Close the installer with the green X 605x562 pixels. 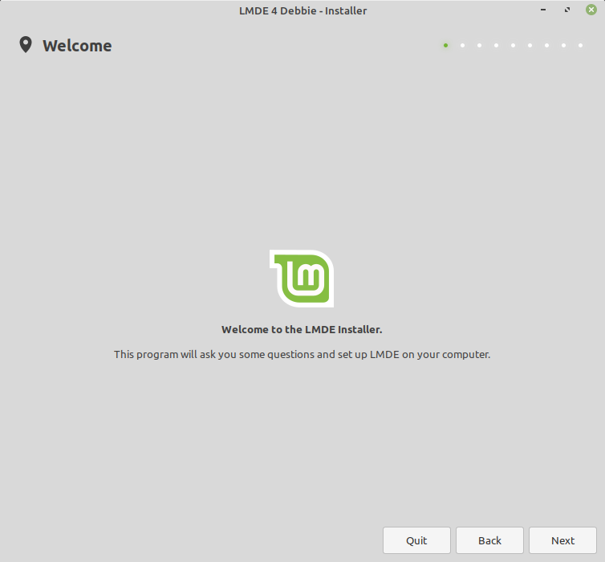591,10
